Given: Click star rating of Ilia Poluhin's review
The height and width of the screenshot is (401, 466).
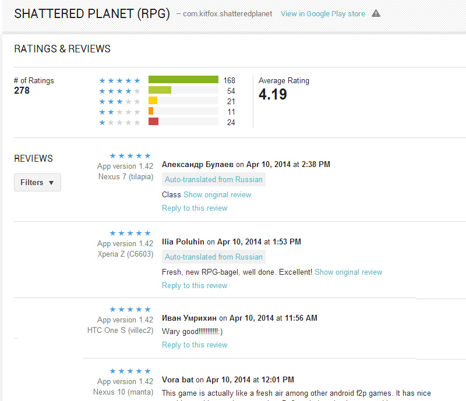Looking at the screenshot, I should click(x=130, y=233).
